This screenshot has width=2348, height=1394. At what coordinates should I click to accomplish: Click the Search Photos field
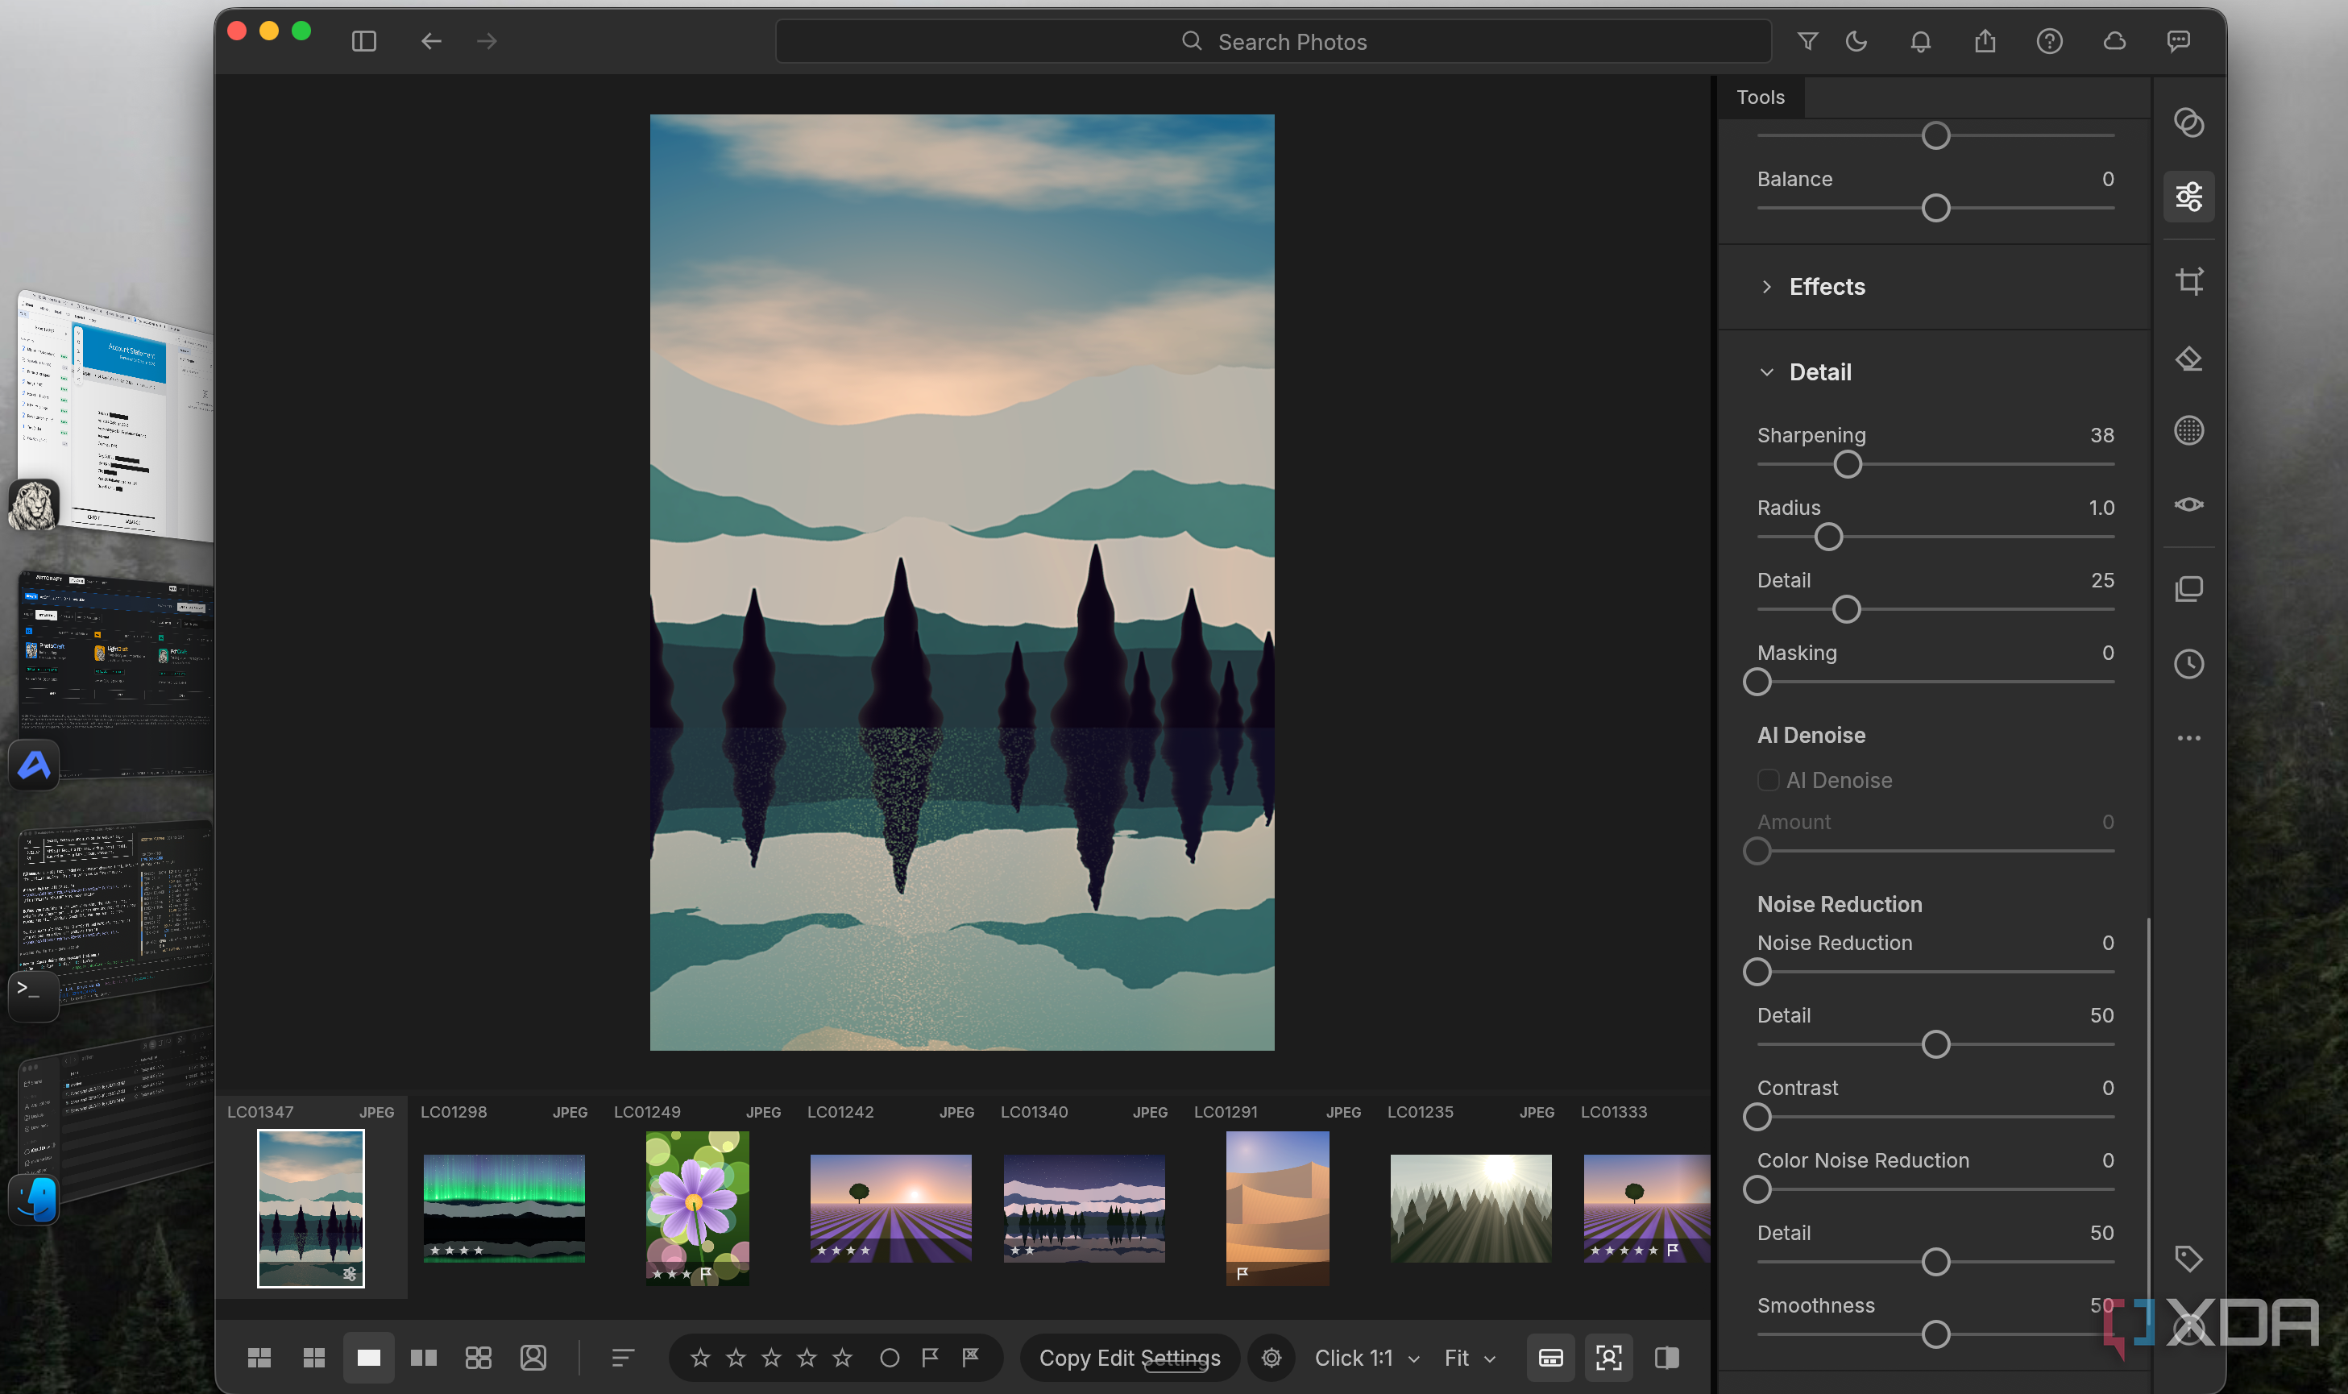1274,41
